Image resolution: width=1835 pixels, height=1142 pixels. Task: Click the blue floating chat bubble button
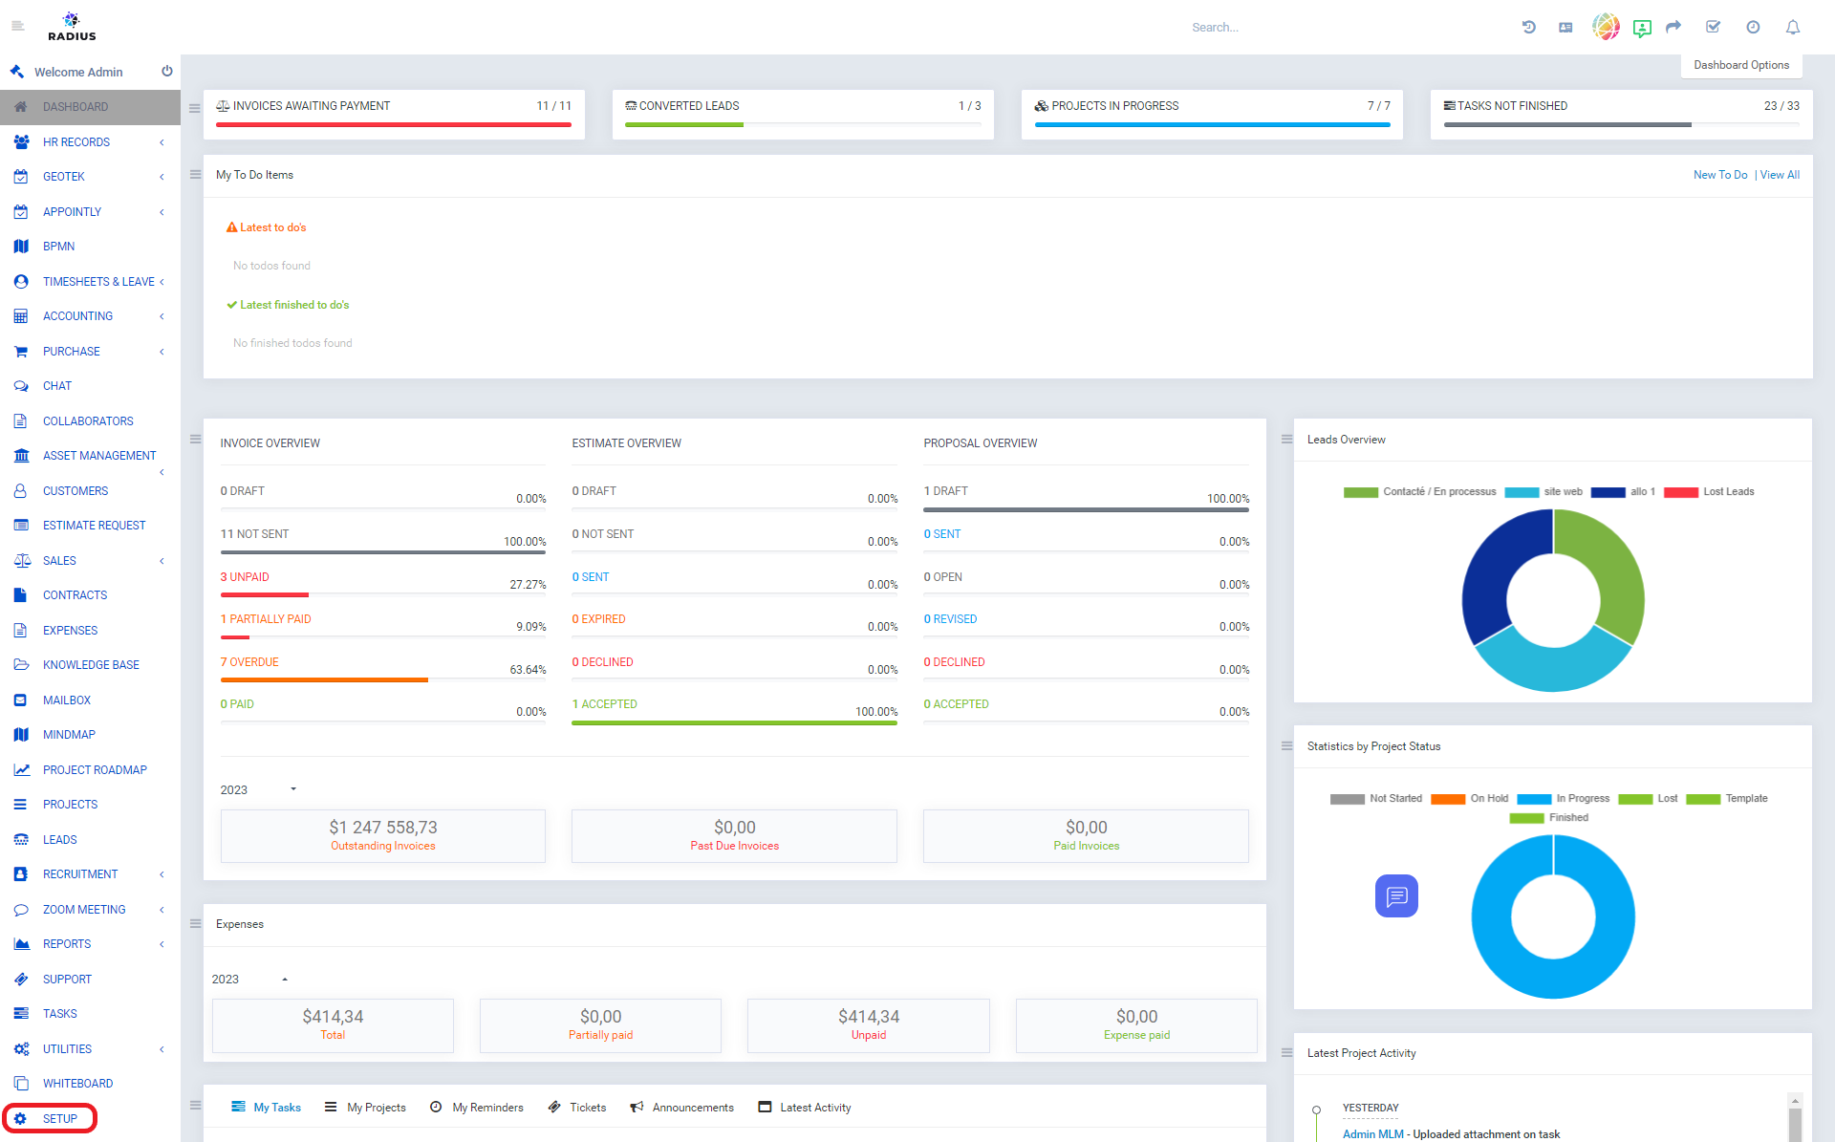click(x=1396, y=895)
